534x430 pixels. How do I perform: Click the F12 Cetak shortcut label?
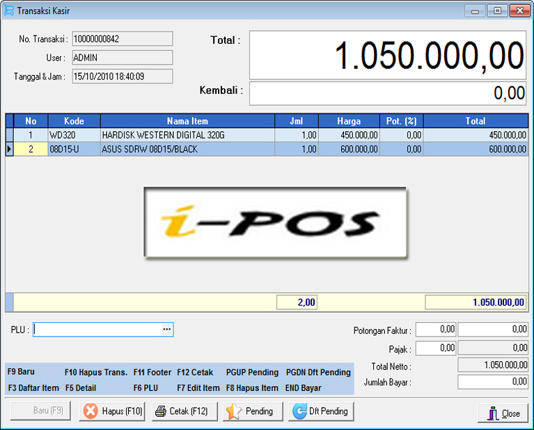(195, 372)
